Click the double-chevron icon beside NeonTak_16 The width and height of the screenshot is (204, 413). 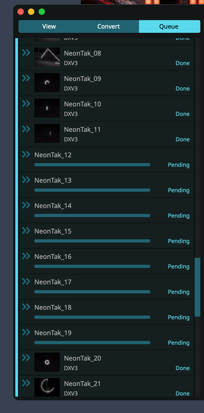26,256
